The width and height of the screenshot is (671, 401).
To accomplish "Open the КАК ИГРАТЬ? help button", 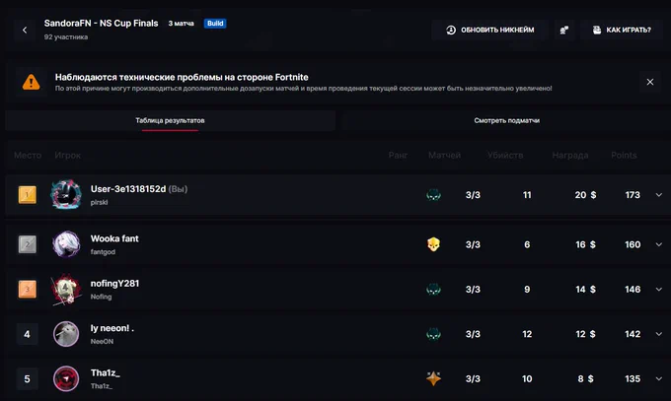I will 622,30.
